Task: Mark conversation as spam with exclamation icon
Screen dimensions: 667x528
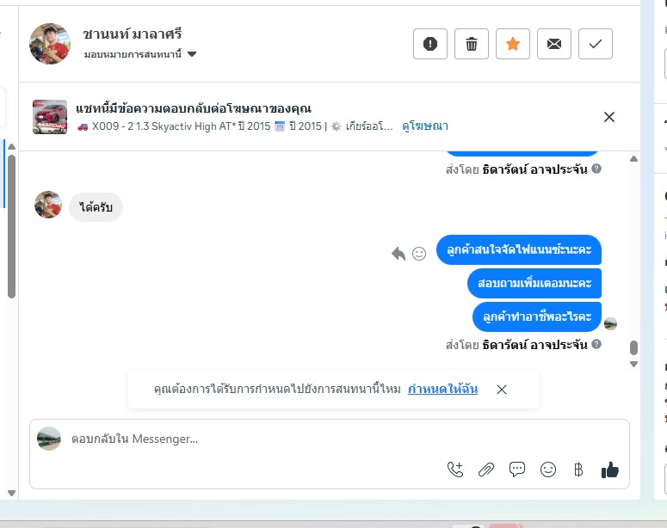Action: (430, 44)
